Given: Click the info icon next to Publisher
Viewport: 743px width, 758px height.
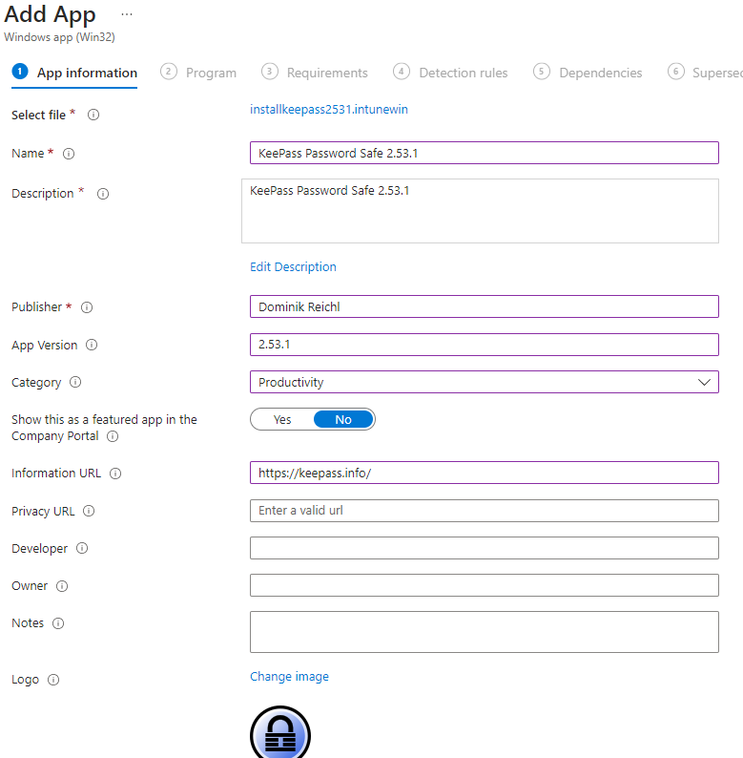Looking at the screenshot, I should tap(87, 307).
